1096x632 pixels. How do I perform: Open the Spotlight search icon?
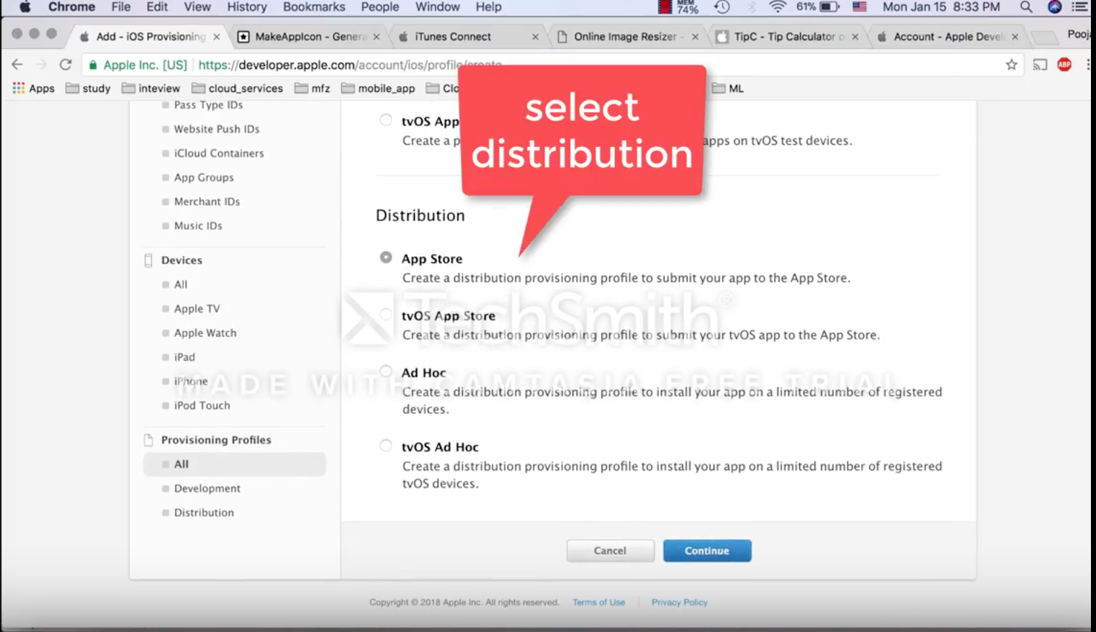[x=1026, y=7]
